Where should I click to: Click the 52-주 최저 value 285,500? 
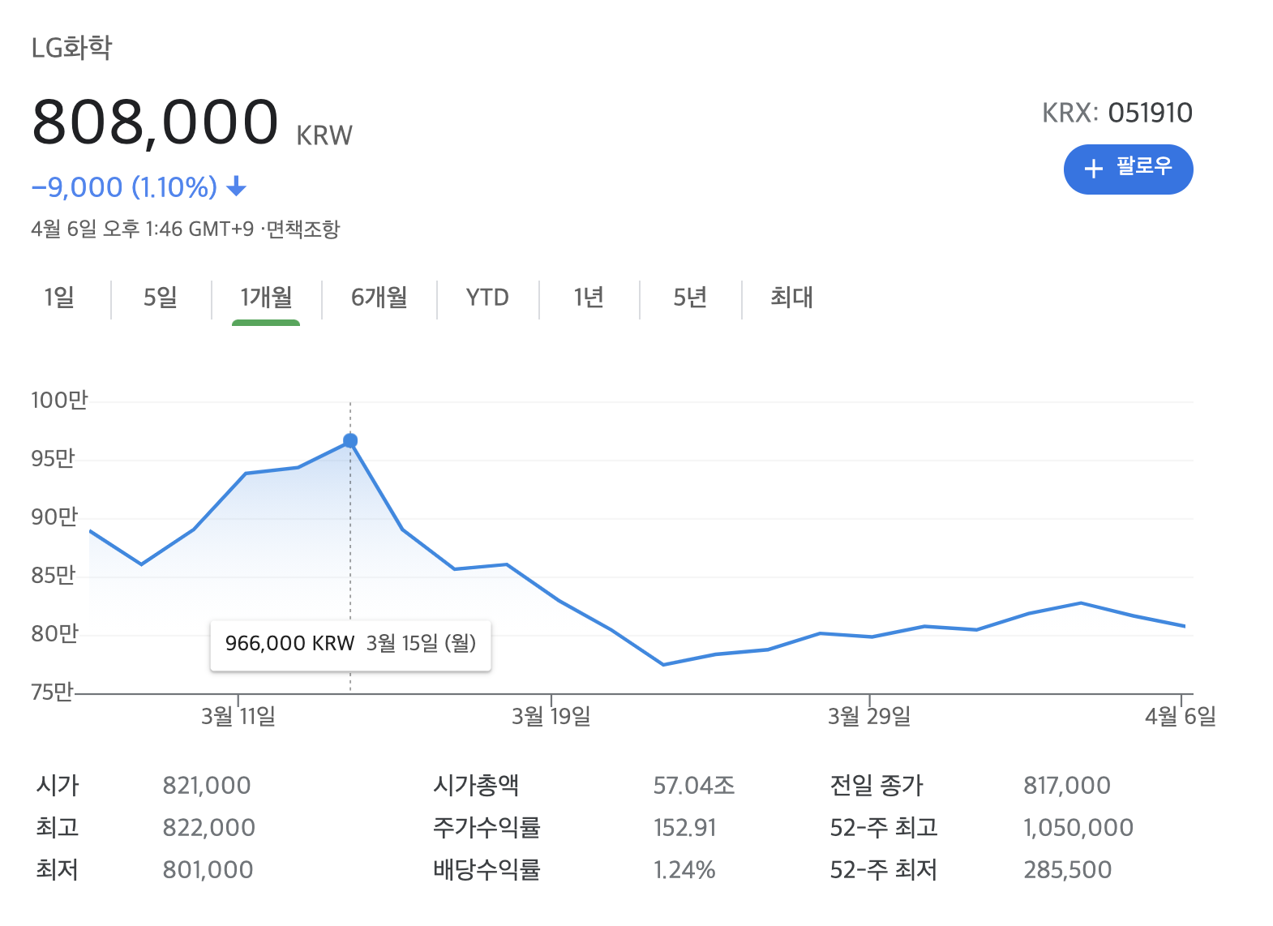(1068, 869)
